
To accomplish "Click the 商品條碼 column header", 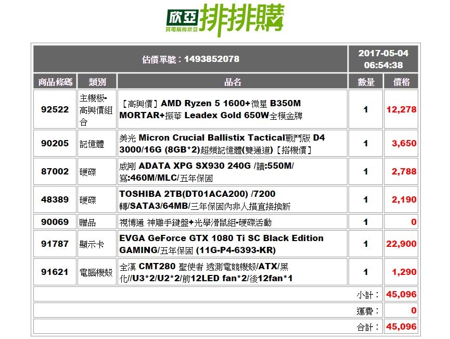I will tap(55, 82).
